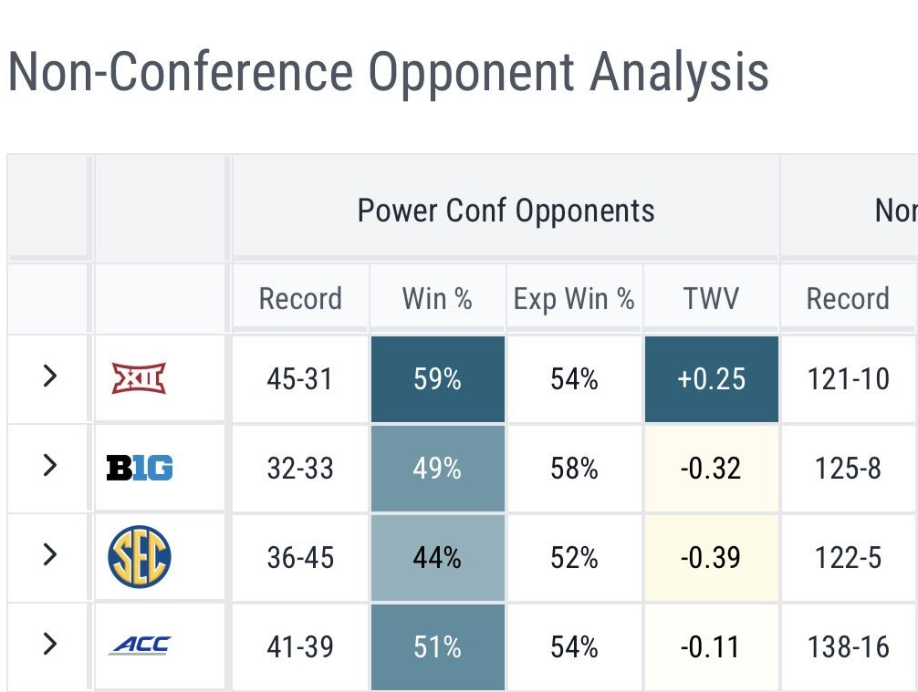Select the SEC 44% win cell

(x=437, y=558)
